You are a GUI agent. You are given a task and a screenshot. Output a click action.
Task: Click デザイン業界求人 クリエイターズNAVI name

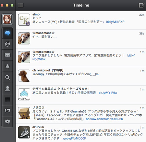tap(61, 89)
